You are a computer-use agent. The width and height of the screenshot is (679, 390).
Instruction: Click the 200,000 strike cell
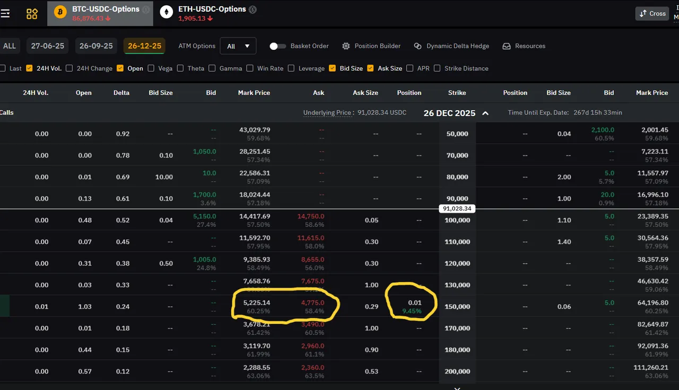(457, 371)
